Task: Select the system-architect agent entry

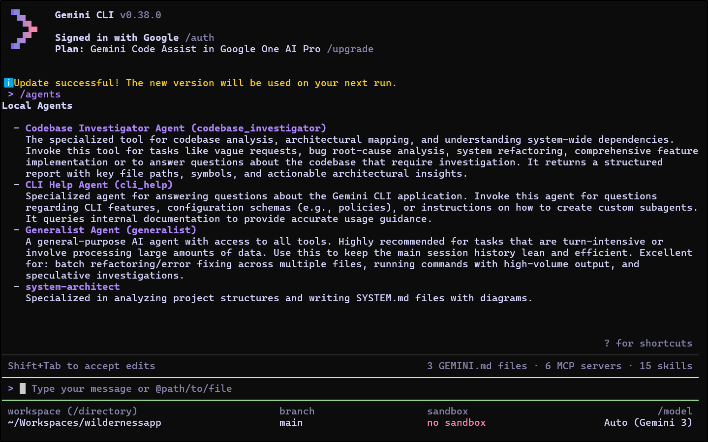Action: point(72,286)
